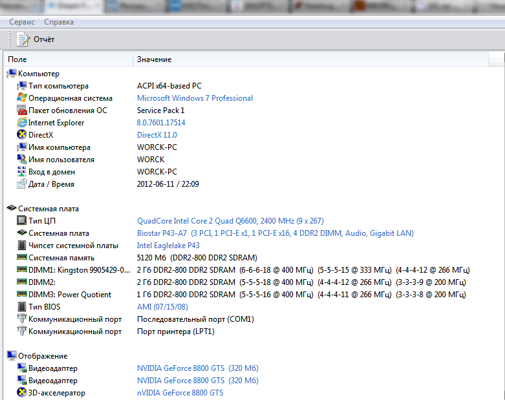Open the nVIDIA GeForce 8800 GTS accelerator link
This screenshot has width=505, height=400.
coord(180,393)
